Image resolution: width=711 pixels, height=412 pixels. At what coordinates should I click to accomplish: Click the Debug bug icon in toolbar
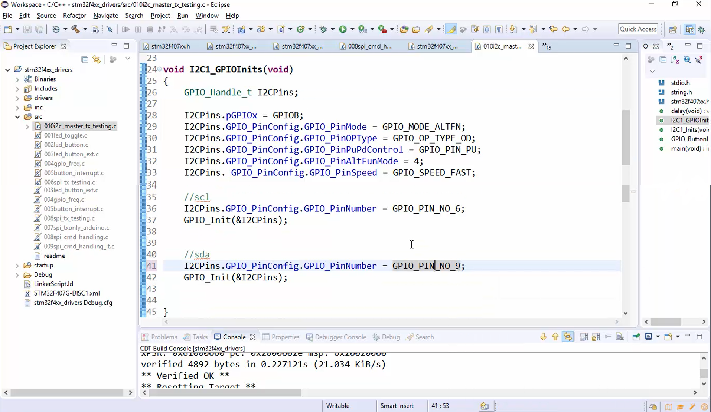tap(323, 29)
